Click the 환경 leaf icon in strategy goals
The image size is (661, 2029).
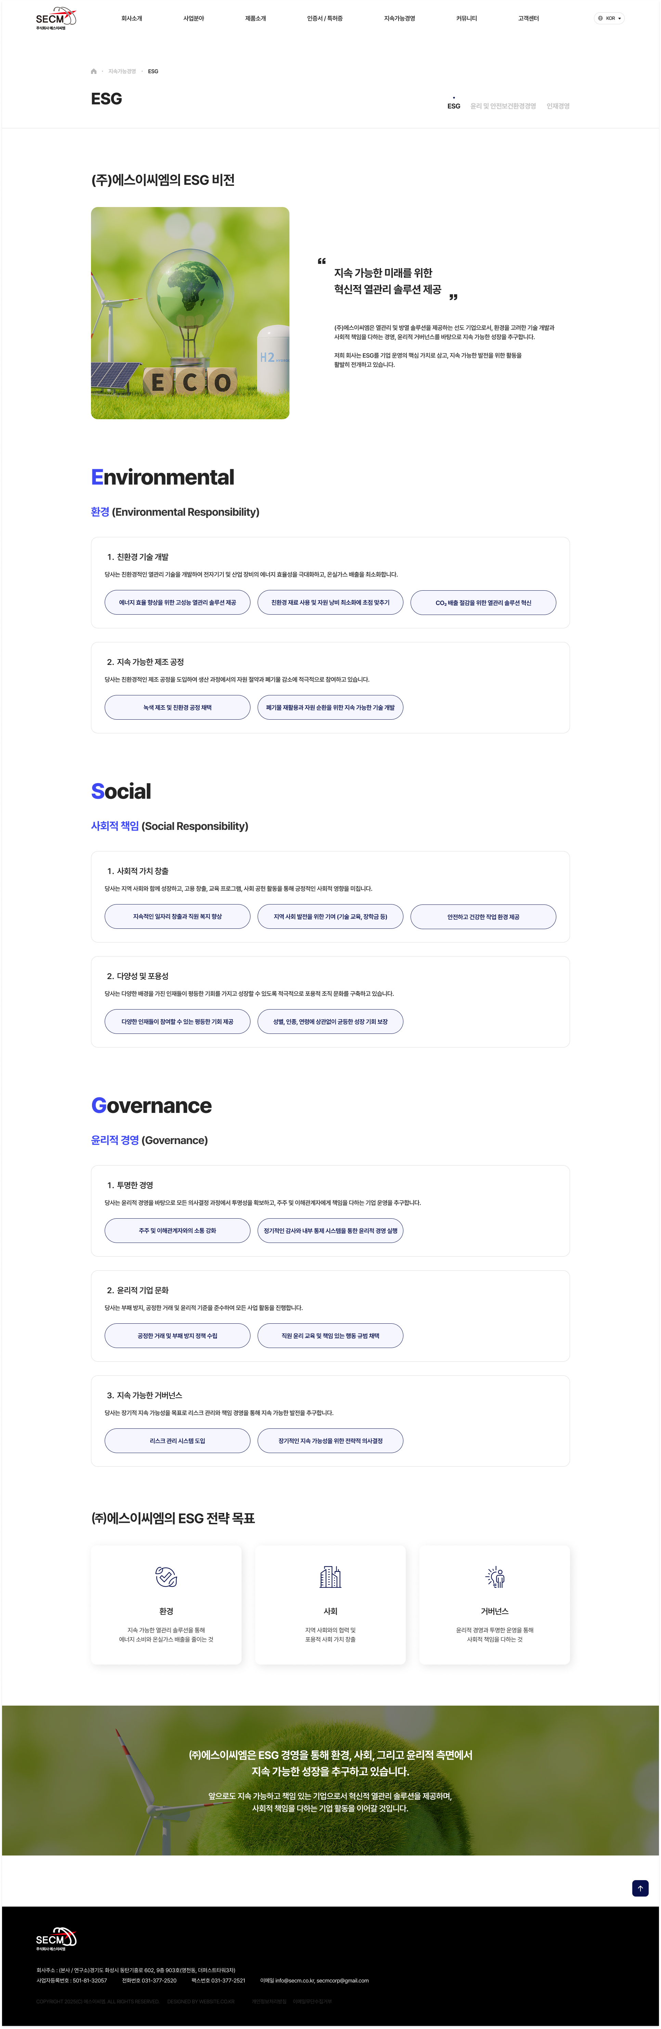tap(166, 1576)
